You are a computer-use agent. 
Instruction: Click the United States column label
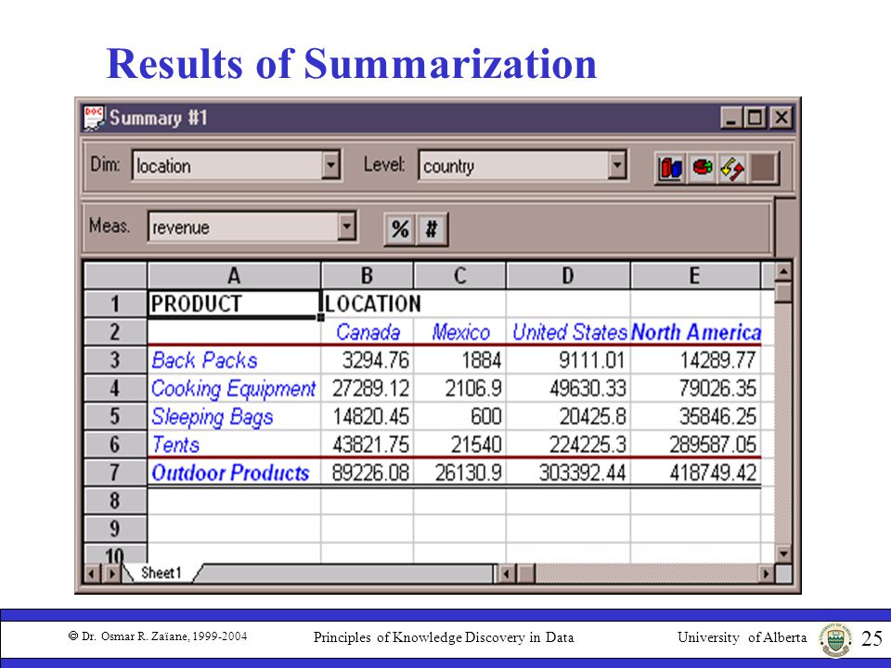pyautogui.click(x=569, y=332)
